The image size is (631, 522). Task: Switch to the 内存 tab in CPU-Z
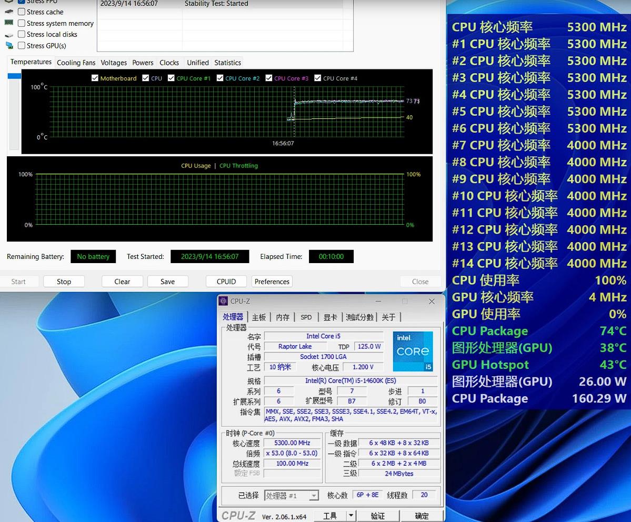click(x=283, y=317)
